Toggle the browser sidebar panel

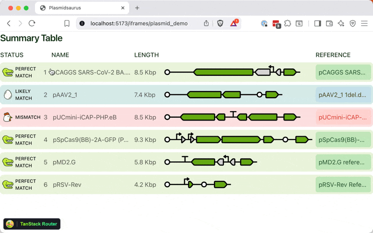318,23
